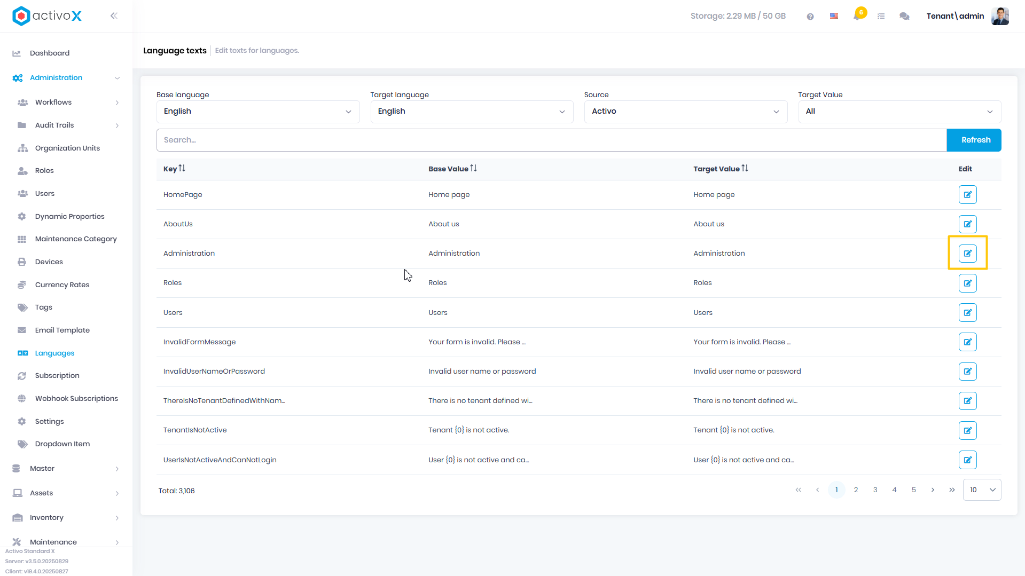
Task: Go to page 4 of results
Action: click(894, 490)
